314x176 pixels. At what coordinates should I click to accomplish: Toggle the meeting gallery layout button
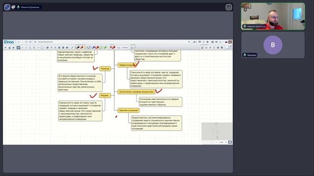click(229, 7)
